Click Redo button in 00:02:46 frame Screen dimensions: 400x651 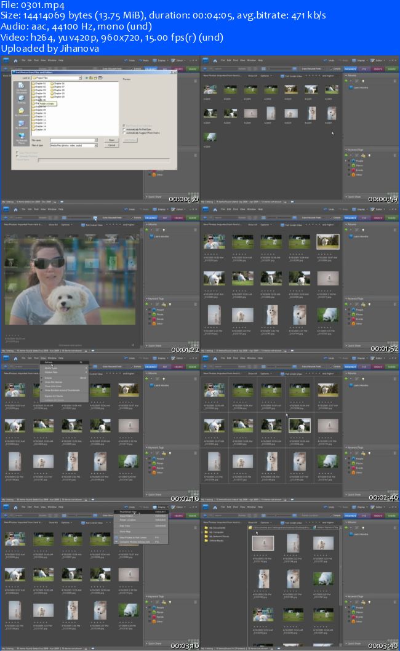343,358
